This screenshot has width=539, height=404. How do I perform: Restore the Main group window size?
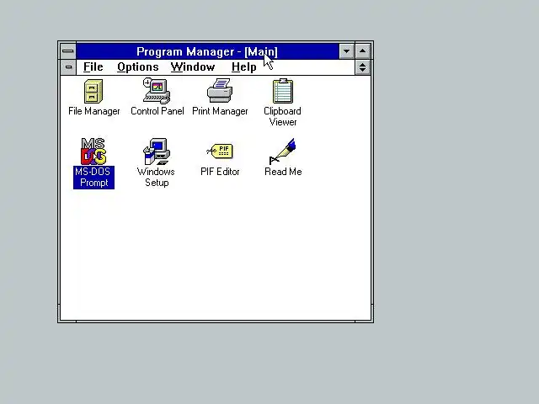[x=363, y=67]
